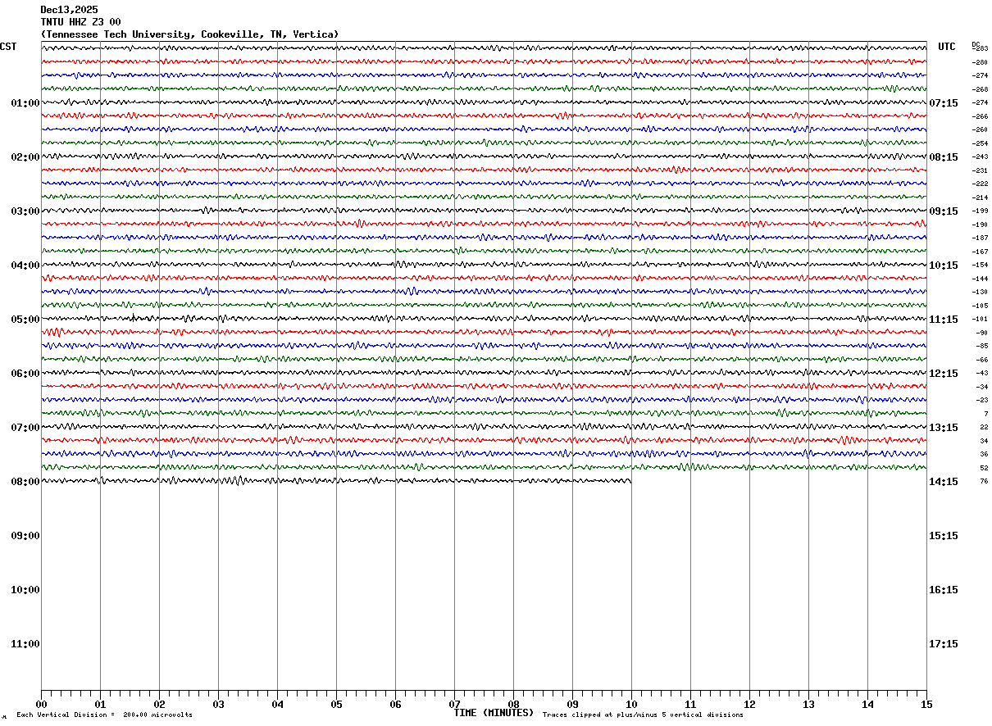Image resolution: width=992 pixels, height=726 pixels.
Task: Click the 10:15 UTC time label
Action: pos(943,265)
